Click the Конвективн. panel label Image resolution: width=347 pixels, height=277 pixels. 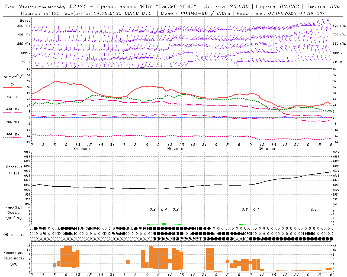14,253
